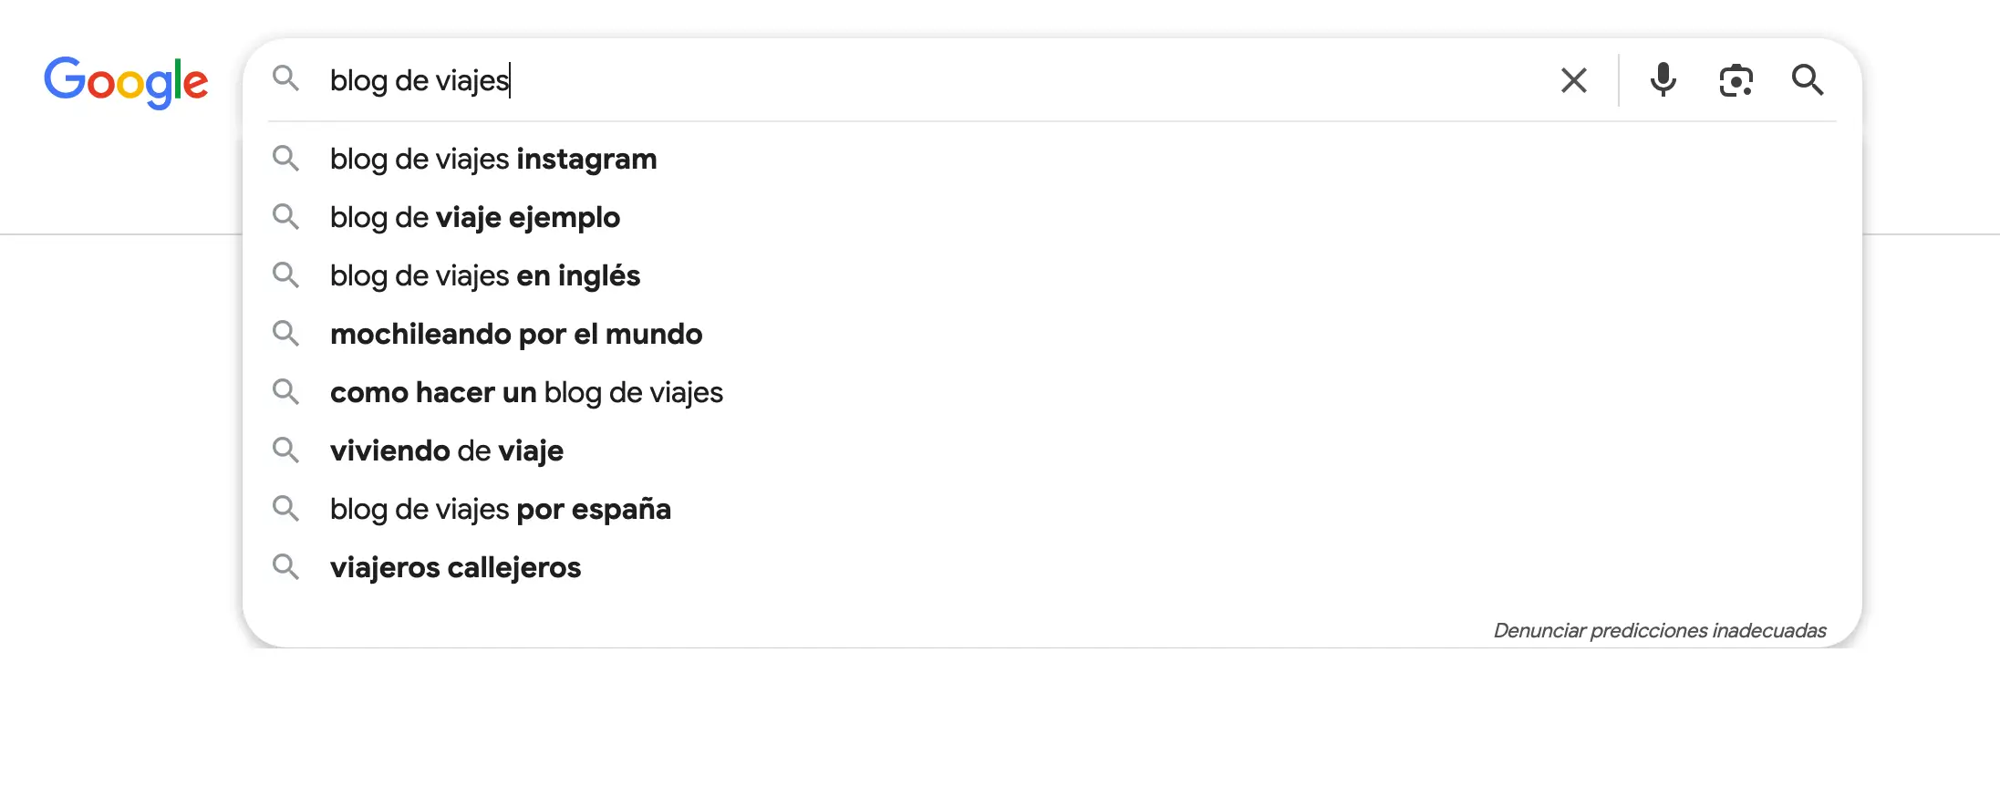Click magnifier icon beside 'viajeros callejeros'
This screenshot has width=2000, height=797.
286,567
